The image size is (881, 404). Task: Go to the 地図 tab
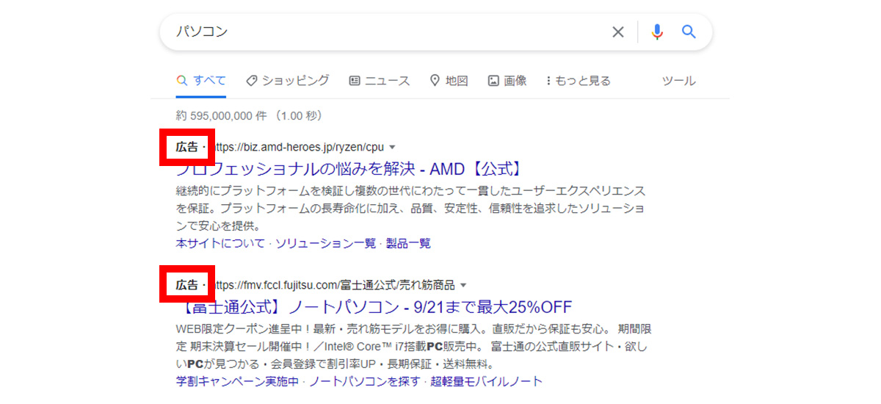tap(449, 81)
